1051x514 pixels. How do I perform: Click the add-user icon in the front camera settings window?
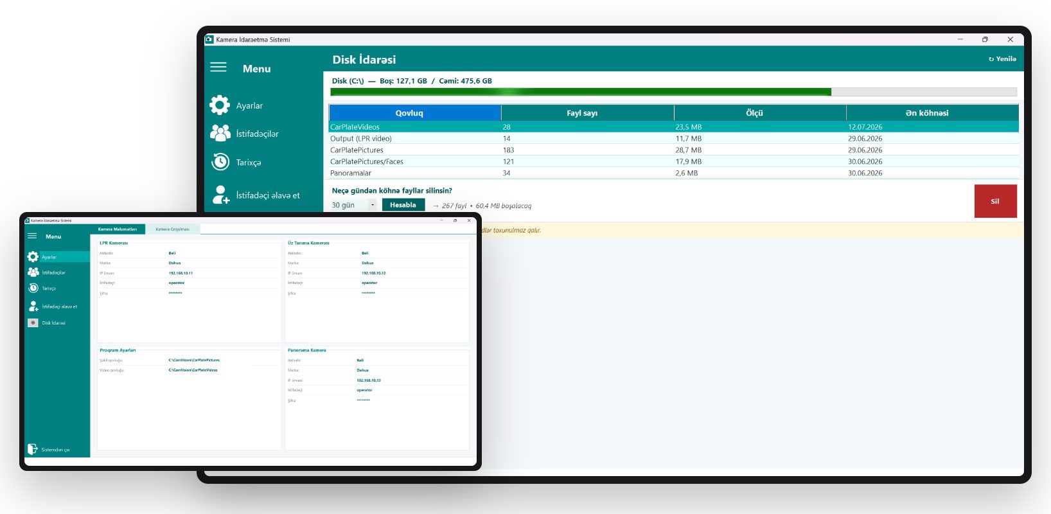[x=33, y=306]
